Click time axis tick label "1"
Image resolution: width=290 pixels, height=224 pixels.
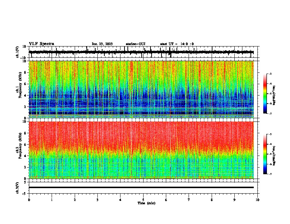tap(52, 200)
